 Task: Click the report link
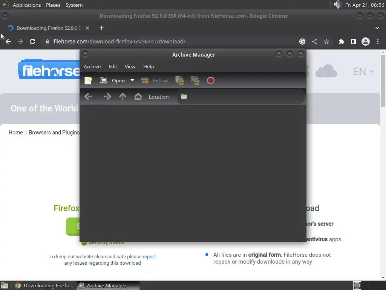149,256
